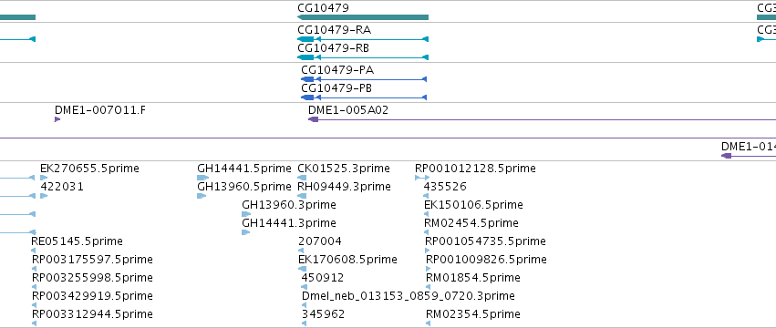Viewport: 776px width, 328px height.
Task: Click the EK270655.5prime label
Action: (89, 169)
